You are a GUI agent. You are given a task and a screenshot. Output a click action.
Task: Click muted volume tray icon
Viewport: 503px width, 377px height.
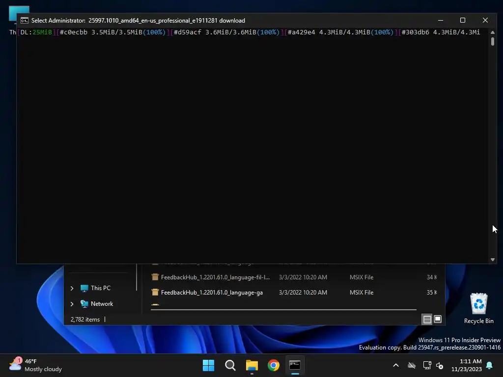pos(440,365)
